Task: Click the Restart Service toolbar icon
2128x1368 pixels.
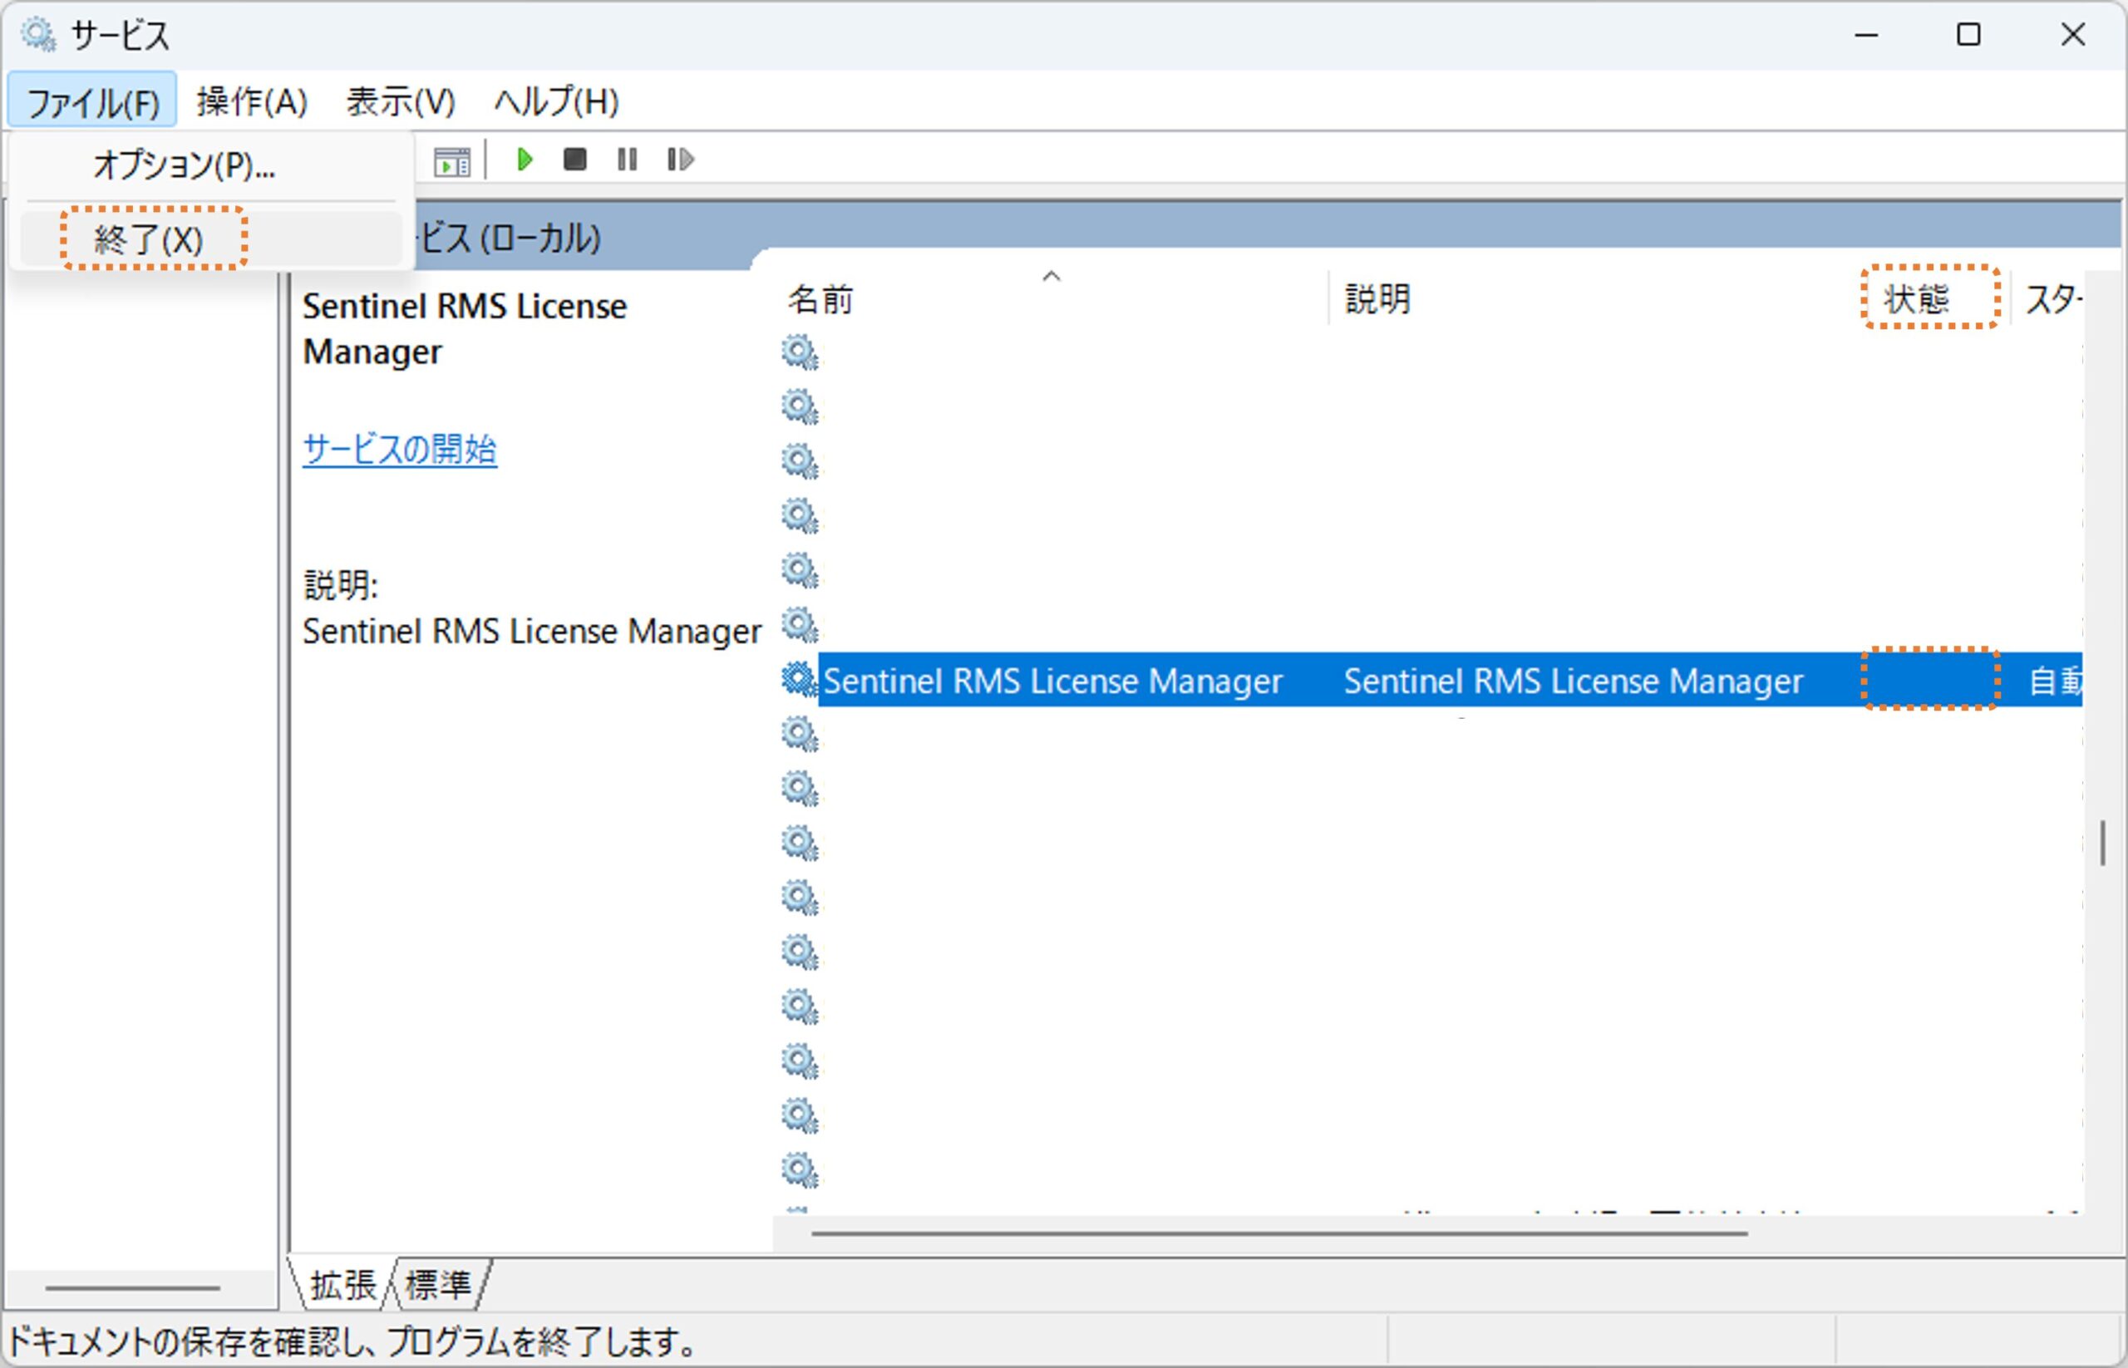Action: (680, 160)
